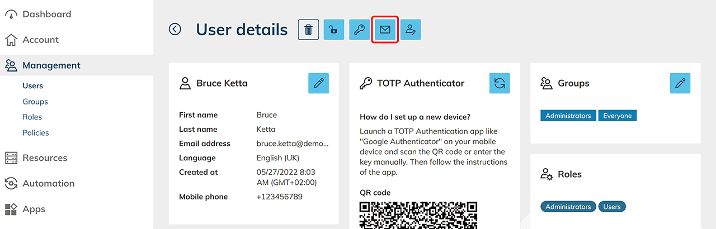Click the Users role tag

[612, 207]
